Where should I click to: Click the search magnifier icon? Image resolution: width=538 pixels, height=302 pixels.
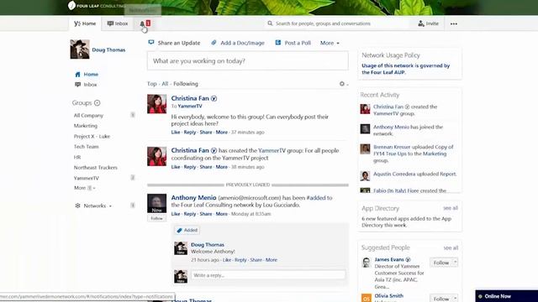tap(270, 23)
